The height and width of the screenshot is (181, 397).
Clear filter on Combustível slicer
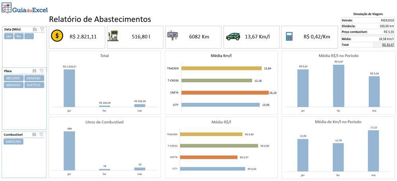(x=42, y=135)
